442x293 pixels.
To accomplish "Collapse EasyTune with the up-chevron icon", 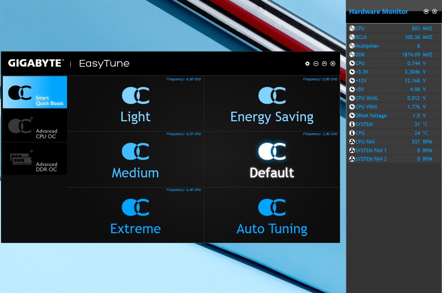I will 324,63.
